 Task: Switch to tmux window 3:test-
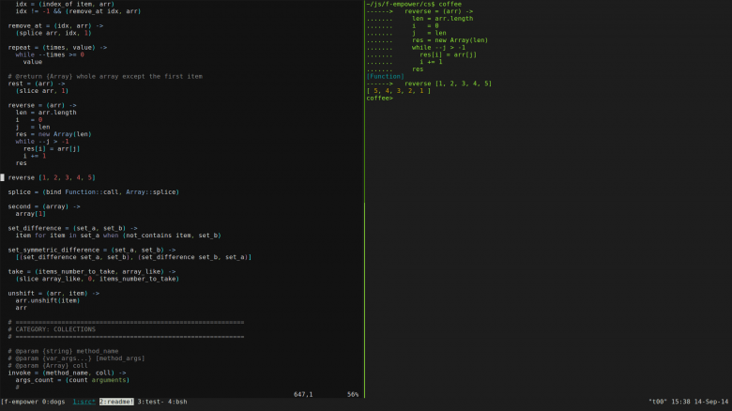tap(150, 402)
